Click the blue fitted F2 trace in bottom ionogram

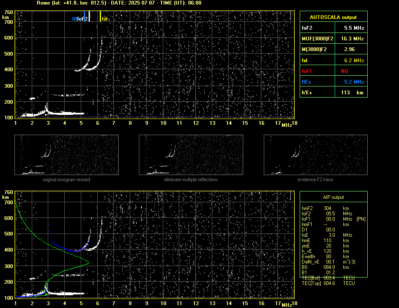pos(74,251)
